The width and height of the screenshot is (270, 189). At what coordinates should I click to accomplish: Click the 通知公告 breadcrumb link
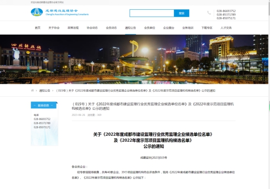pos(45,91)
